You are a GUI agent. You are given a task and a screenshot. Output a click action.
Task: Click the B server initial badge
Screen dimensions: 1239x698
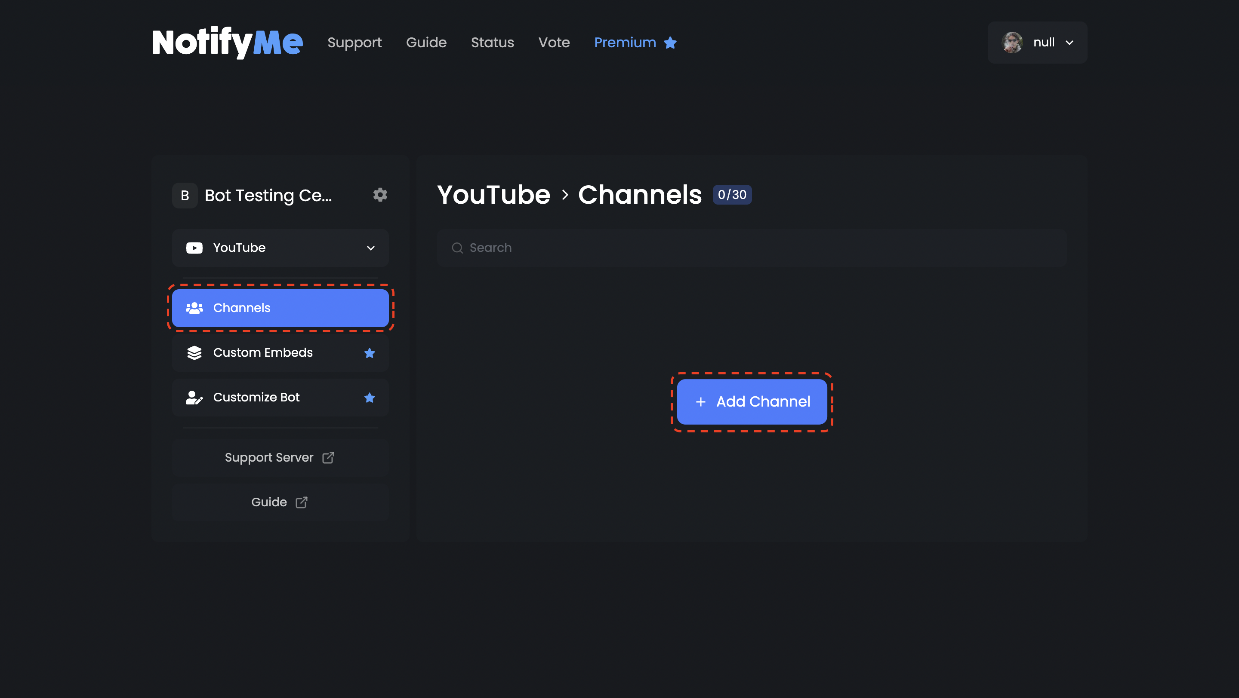pyautogui.click(x=185, y=195)
